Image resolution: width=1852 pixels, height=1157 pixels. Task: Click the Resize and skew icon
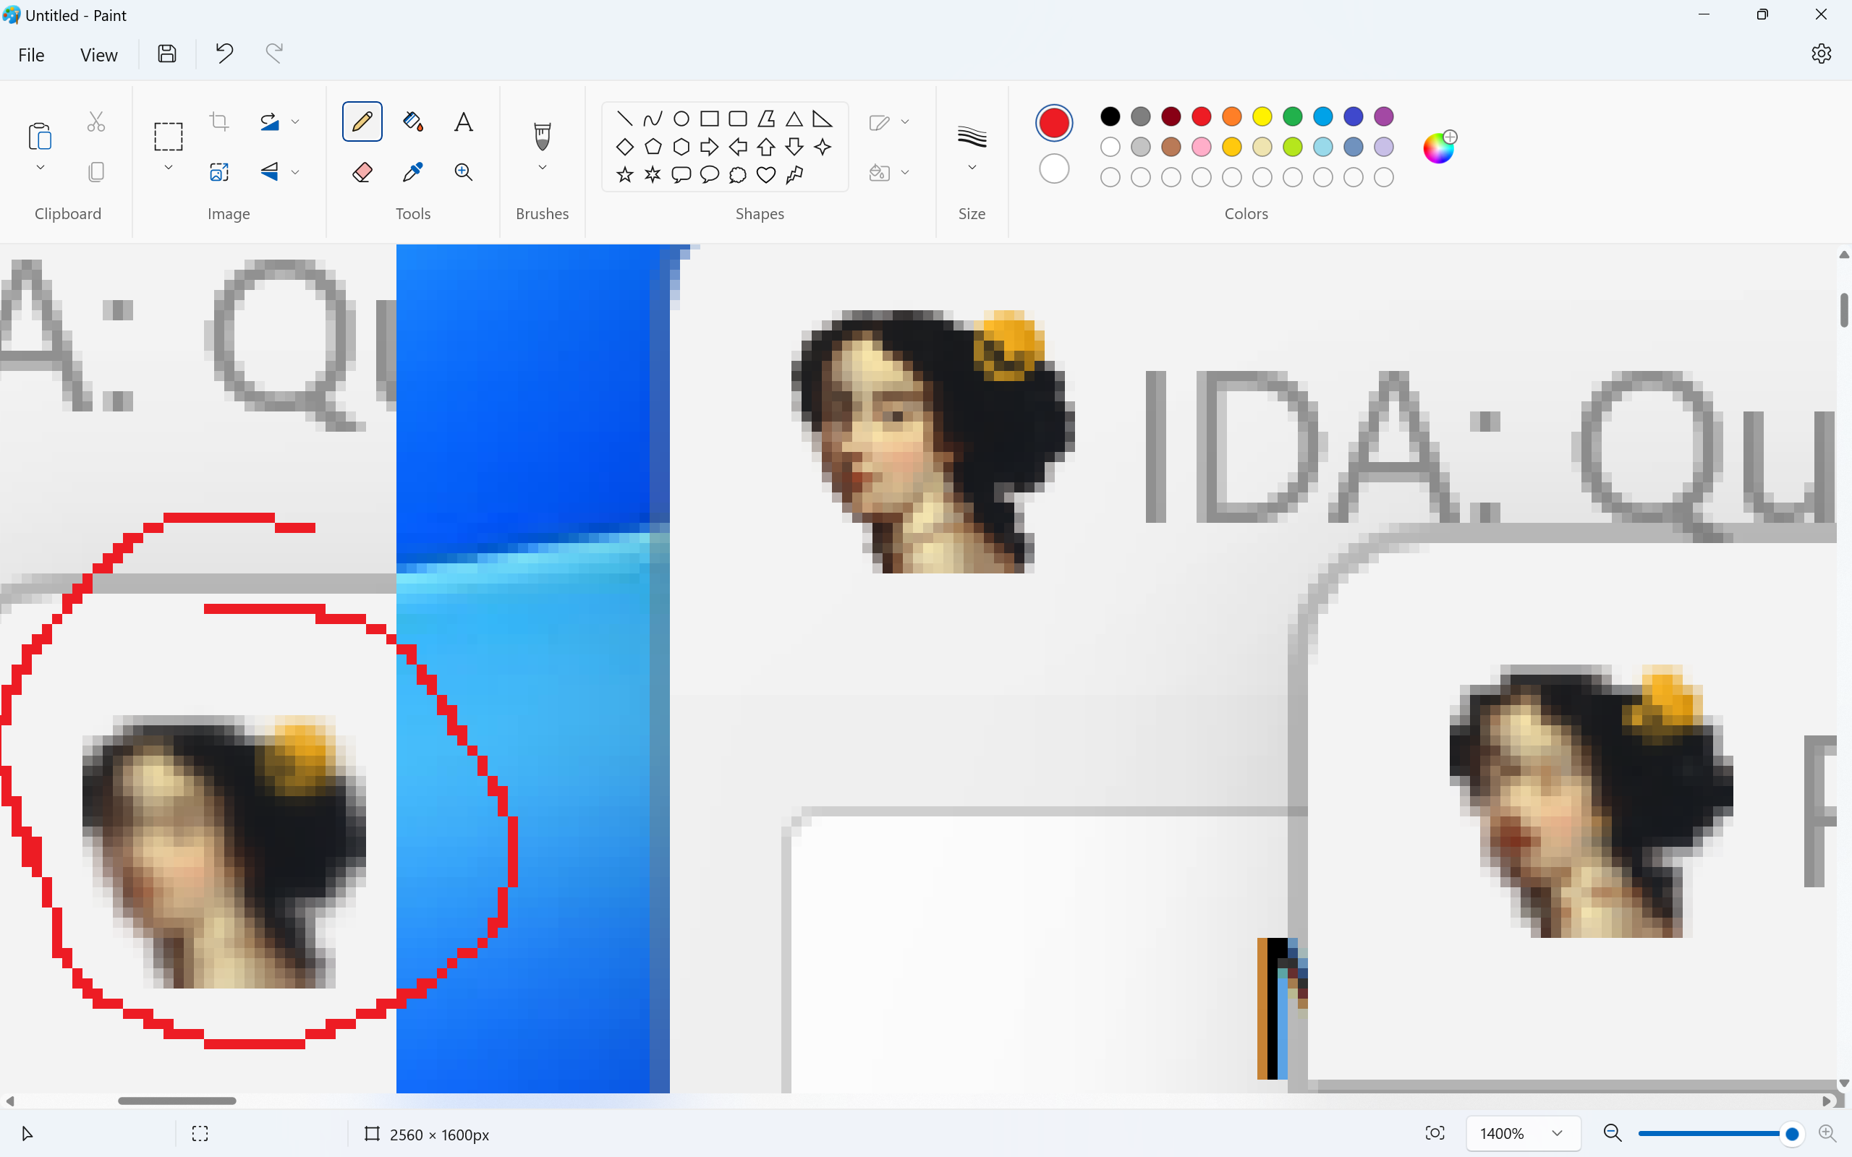tap(219, 172)
